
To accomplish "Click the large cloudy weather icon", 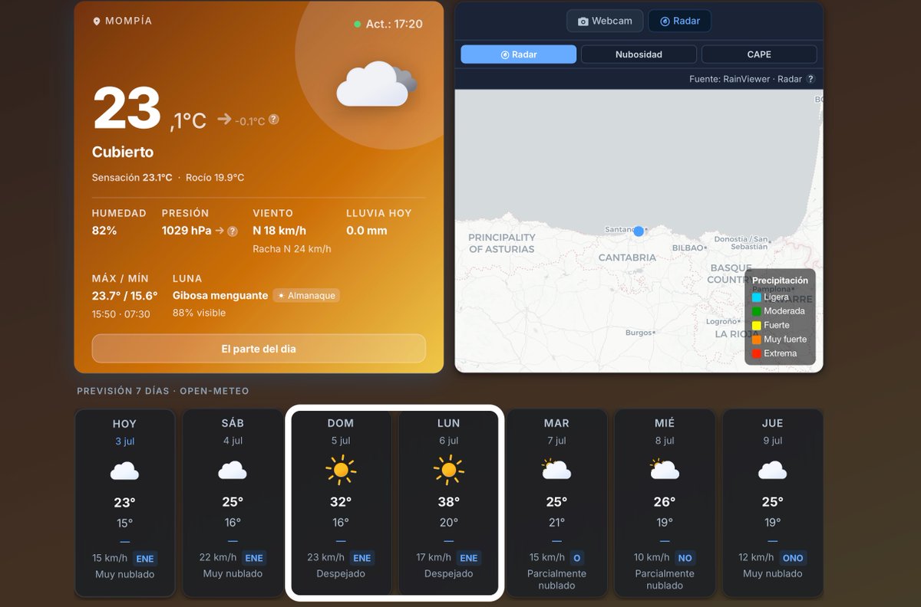I will (377, 84).
